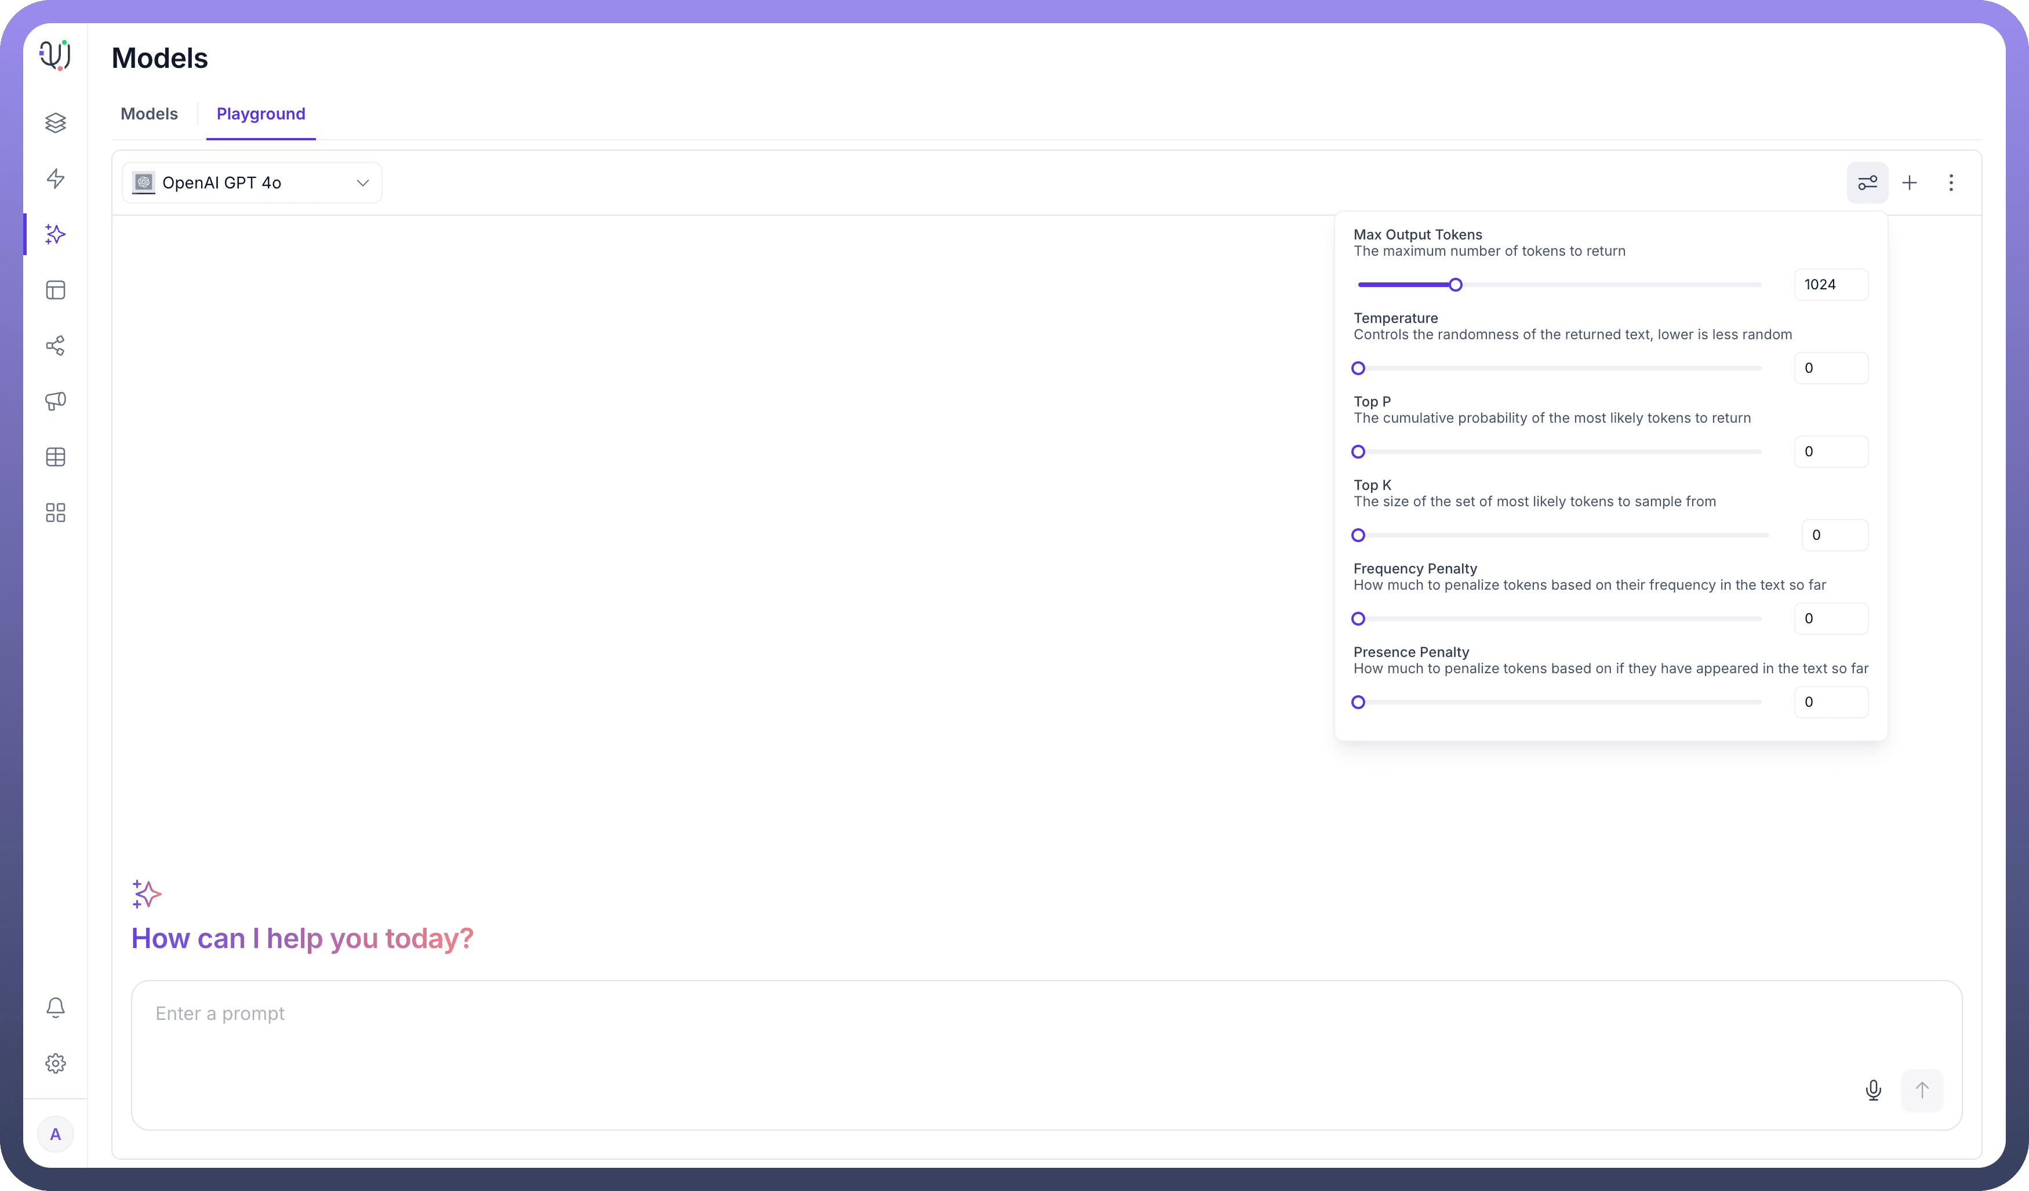Open the settings gear in sidebar
2029x1191 pixels.
56,1063
